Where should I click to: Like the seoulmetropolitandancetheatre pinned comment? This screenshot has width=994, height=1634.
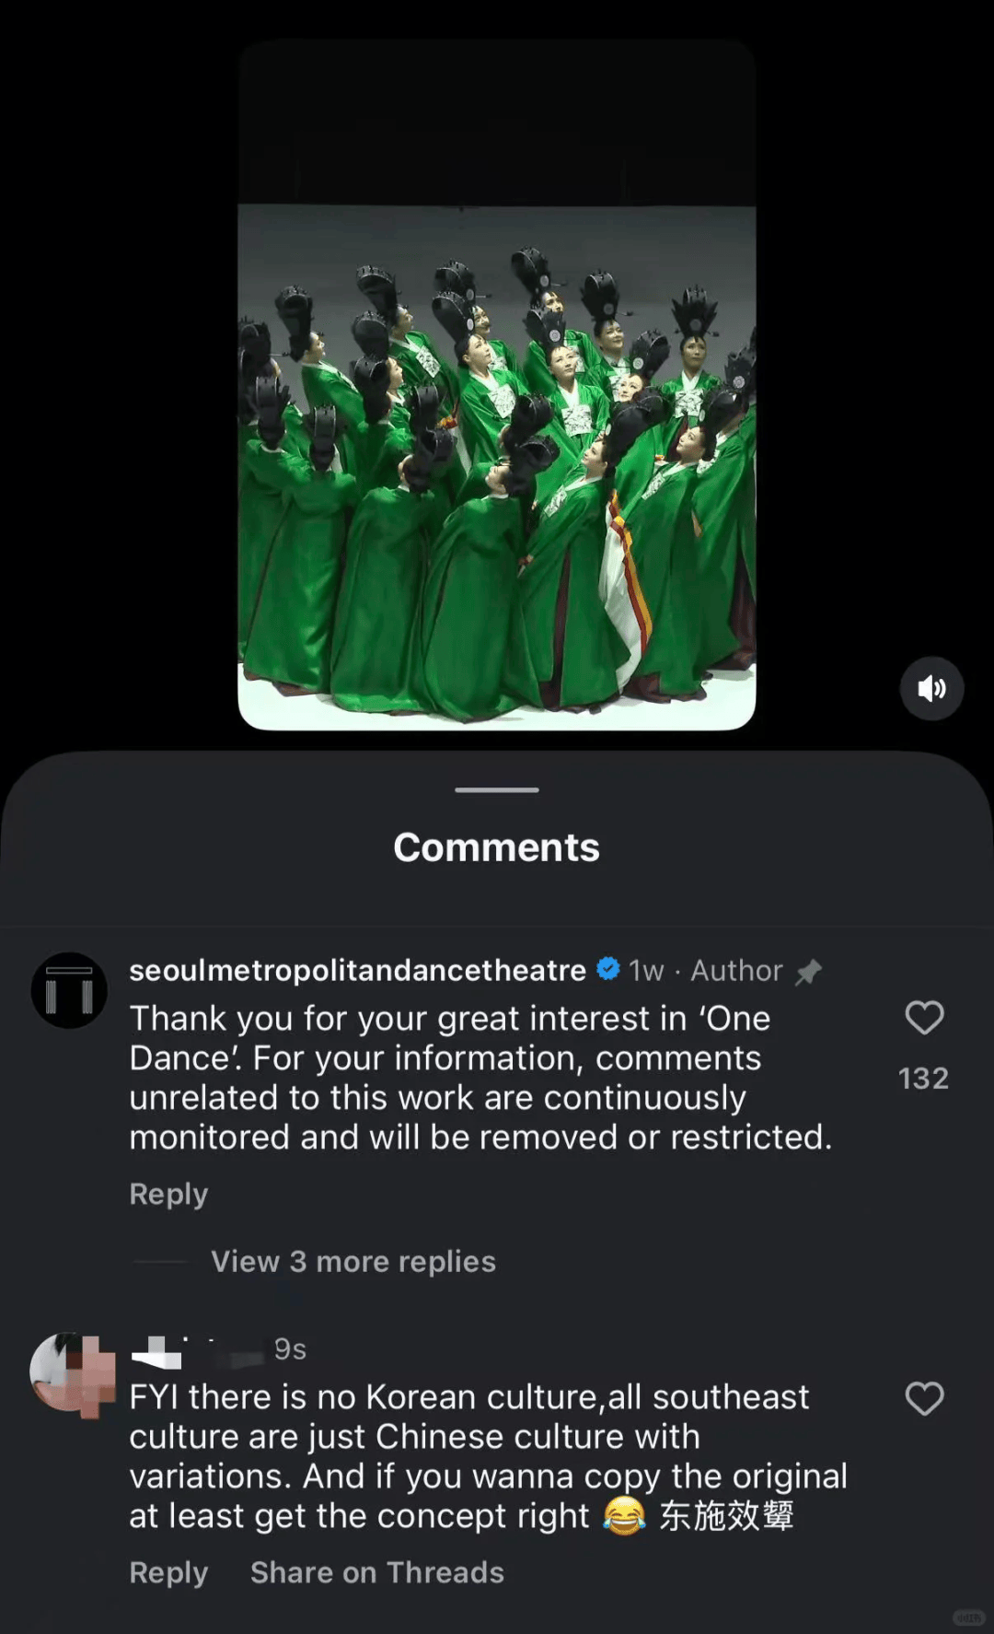[924, 1018]
